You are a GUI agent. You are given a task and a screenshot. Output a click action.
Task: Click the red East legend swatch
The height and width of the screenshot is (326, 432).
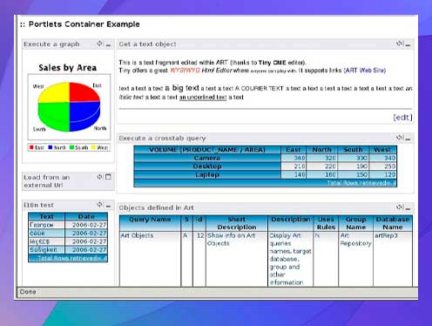pyautogui.click(x=31, y=147)
